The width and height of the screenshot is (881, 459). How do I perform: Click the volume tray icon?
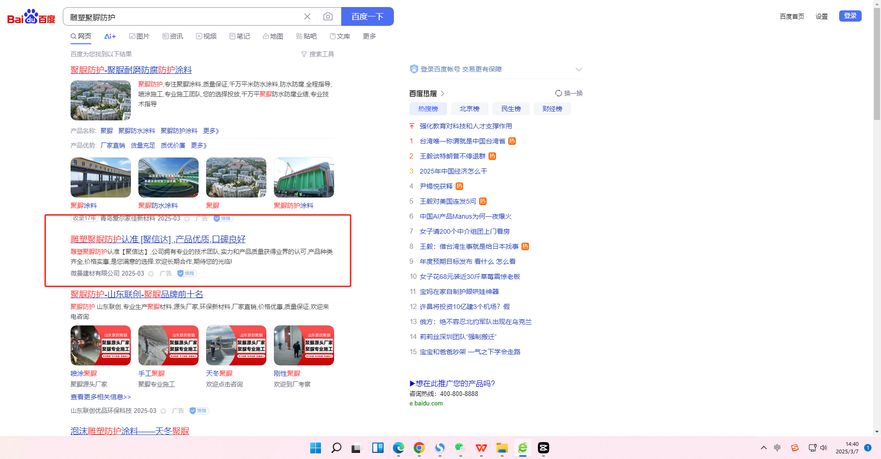tap(824, 448)
